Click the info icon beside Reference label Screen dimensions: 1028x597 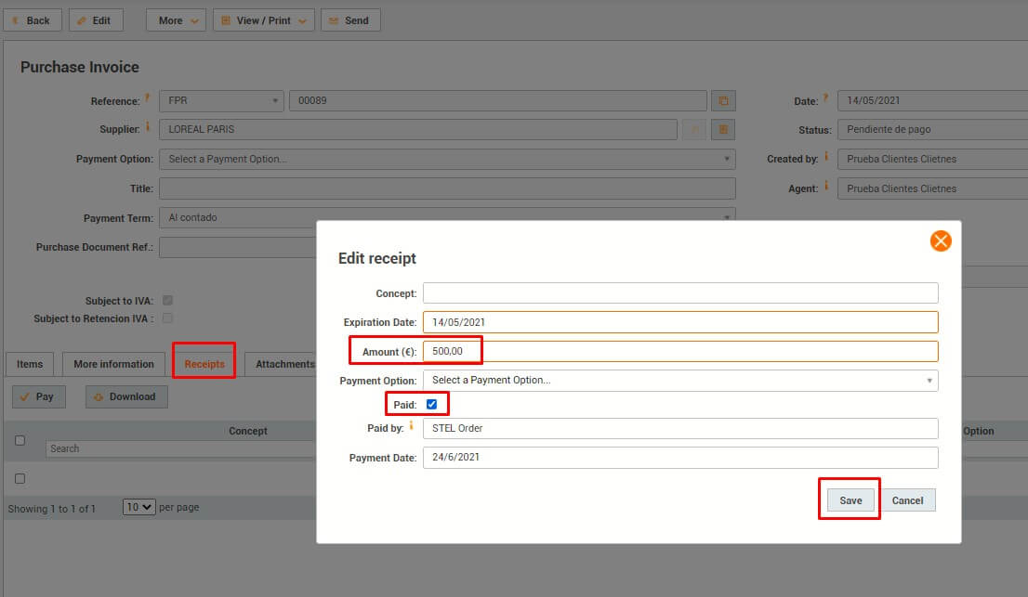148,98
